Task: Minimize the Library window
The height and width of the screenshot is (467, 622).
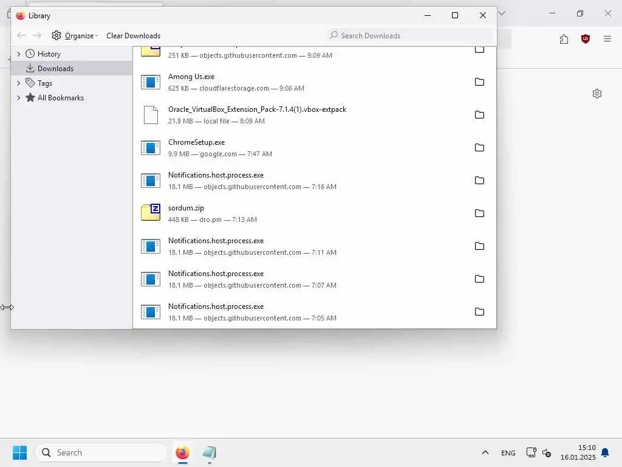Action: [428, 15]
